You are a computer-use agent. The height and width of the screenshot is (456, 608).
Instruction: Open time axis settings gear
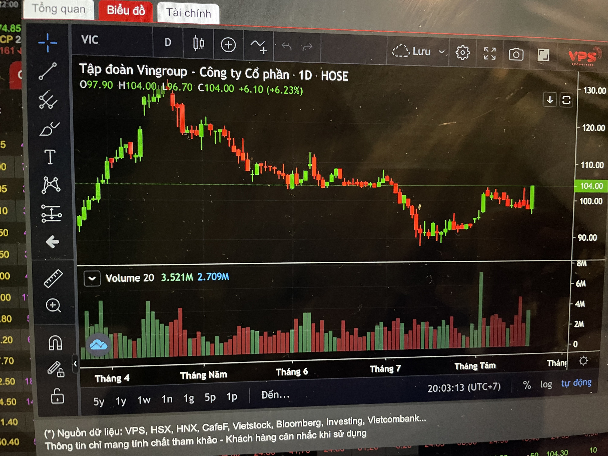583,361
